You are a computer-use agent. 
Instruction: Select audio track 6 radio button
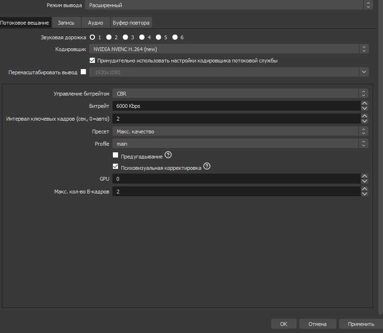175,37
